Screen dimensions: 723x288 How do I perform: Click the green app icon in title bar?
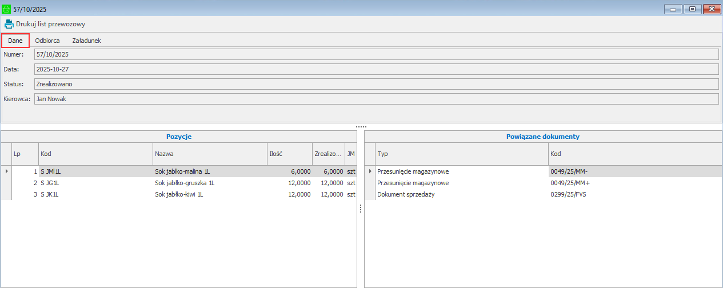point(7,9)
